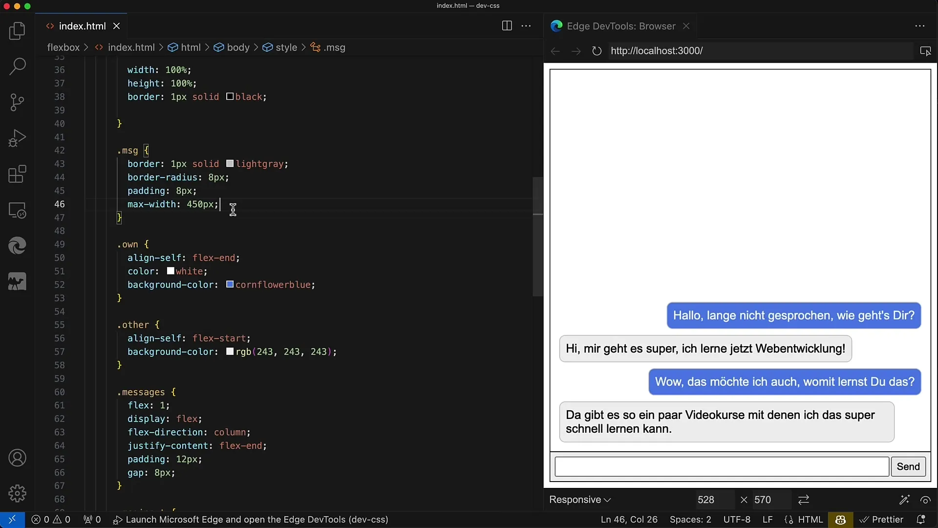Viewport: 938px width, 528px height.
Task: Open the .msg breadcrumb
Action: click(x=328, y=47)
